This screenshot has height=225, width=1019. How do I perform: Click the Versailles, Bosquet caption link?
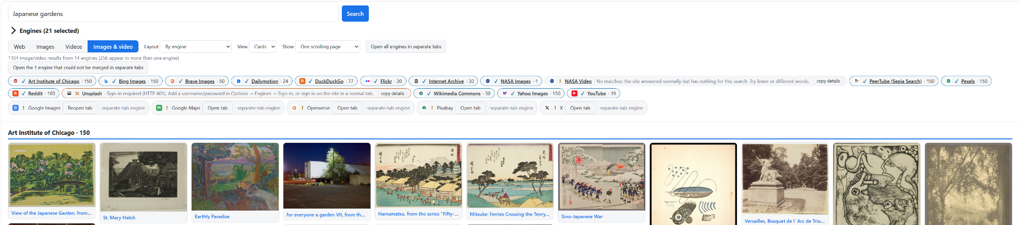click(x=785, y=221)
